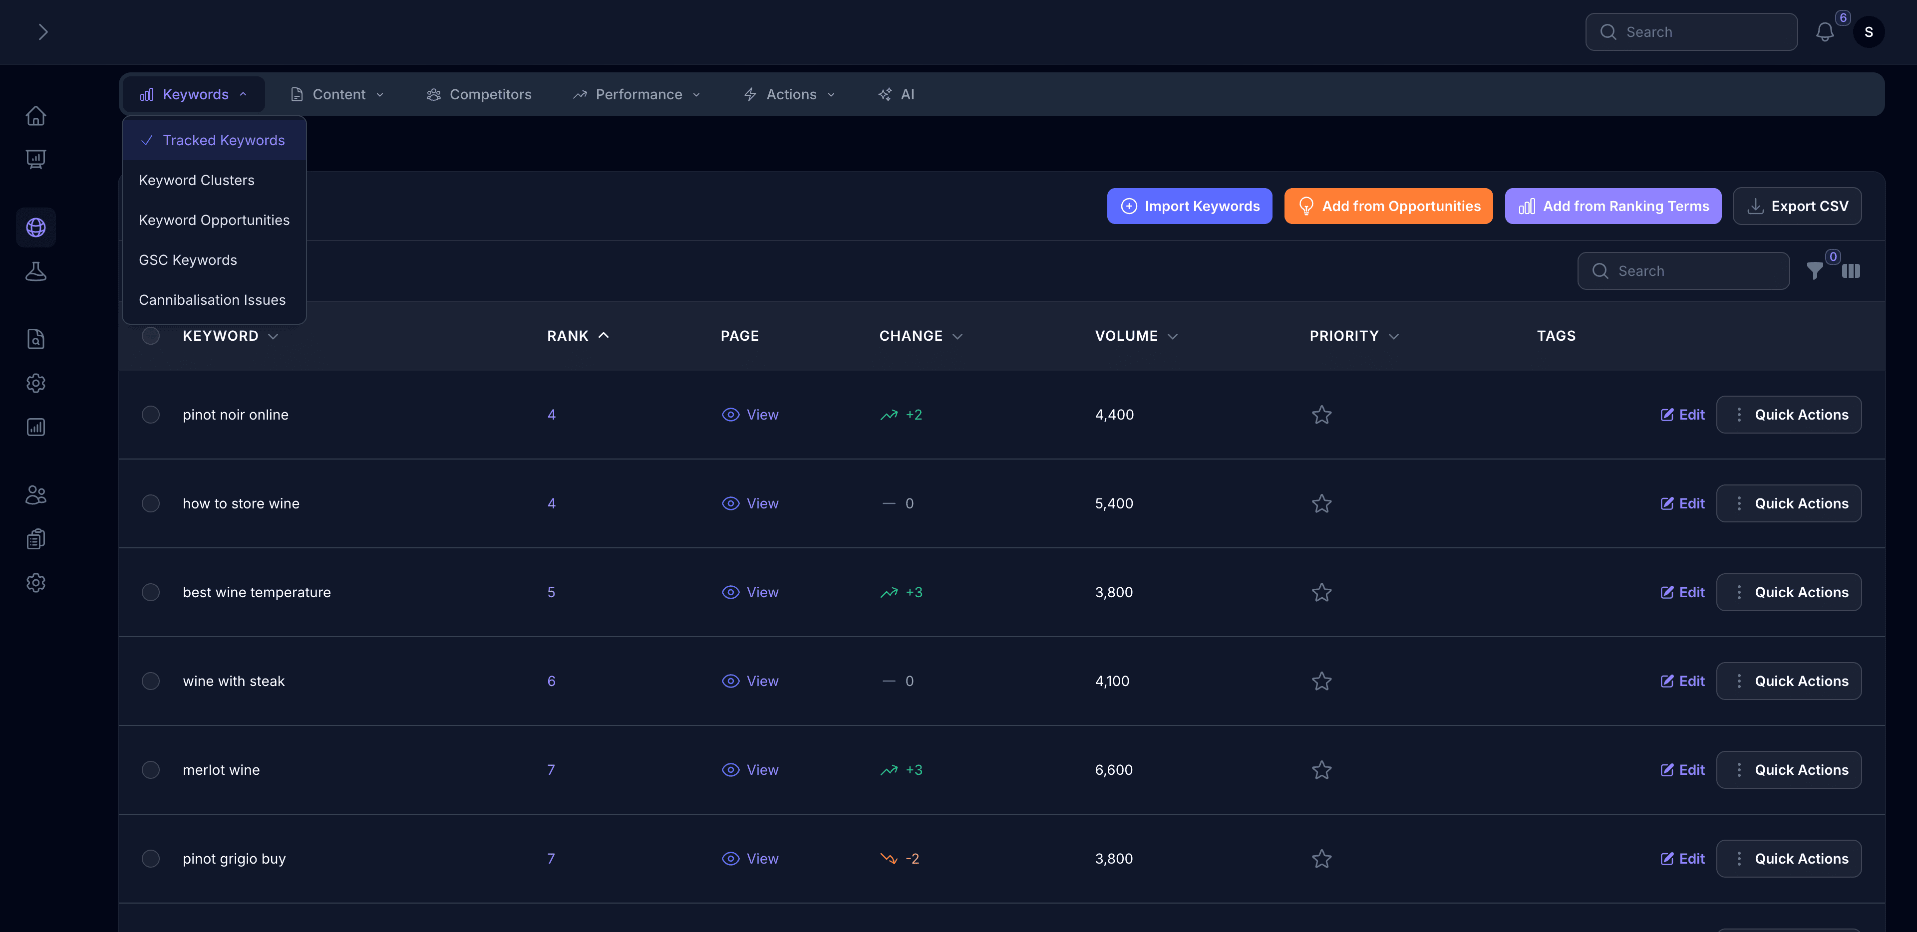Star the best wine temperature priority
The image size is (1917, 932).
tap(1321, 592)
